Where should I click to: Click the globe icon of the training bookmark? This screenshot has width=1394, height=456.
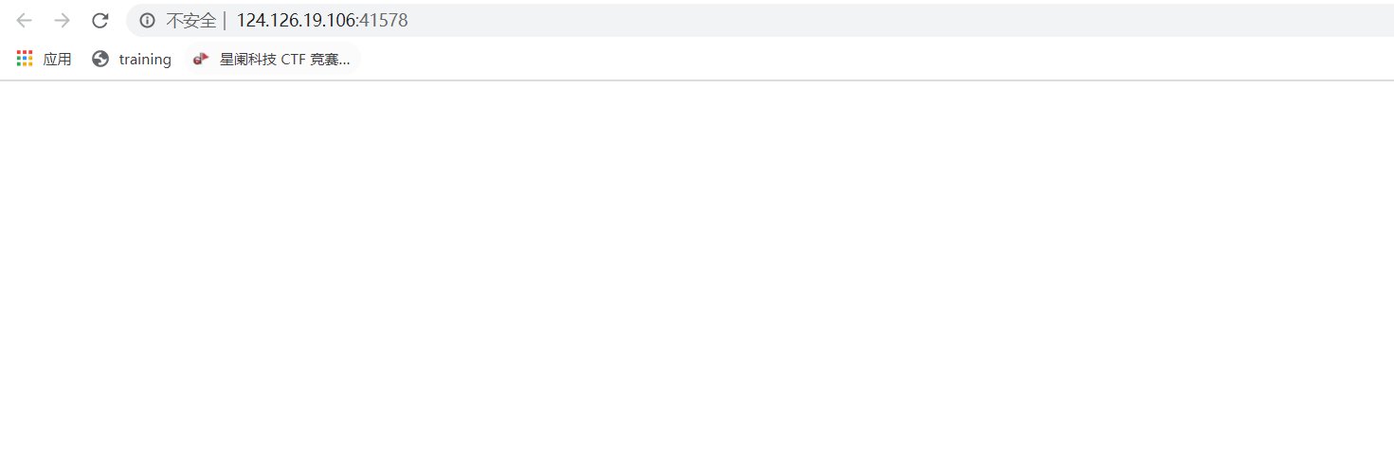coord(100,59)
